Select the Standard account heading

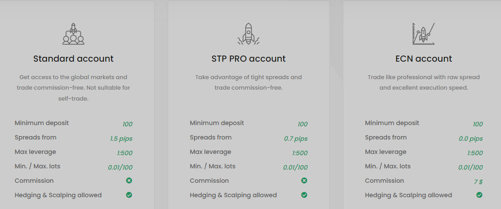74,59
